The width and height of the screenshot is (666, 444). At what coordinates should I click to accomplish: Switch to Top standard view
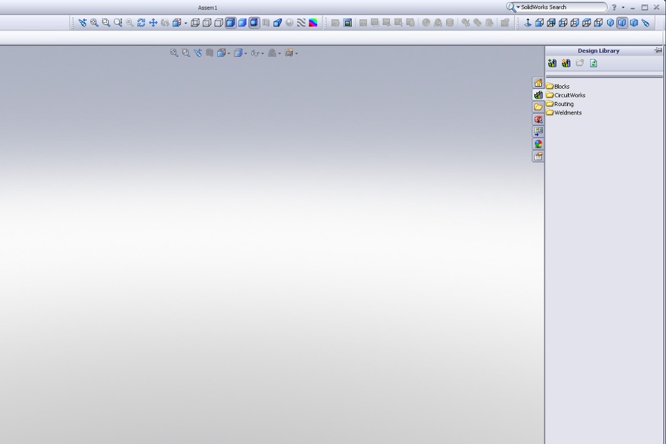tap(587, 22)
